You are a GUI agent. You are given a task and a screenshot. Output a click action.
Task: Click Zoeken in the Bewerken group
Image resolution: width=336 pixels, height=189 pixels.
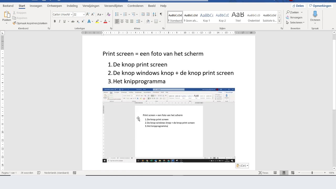(294, 12)
